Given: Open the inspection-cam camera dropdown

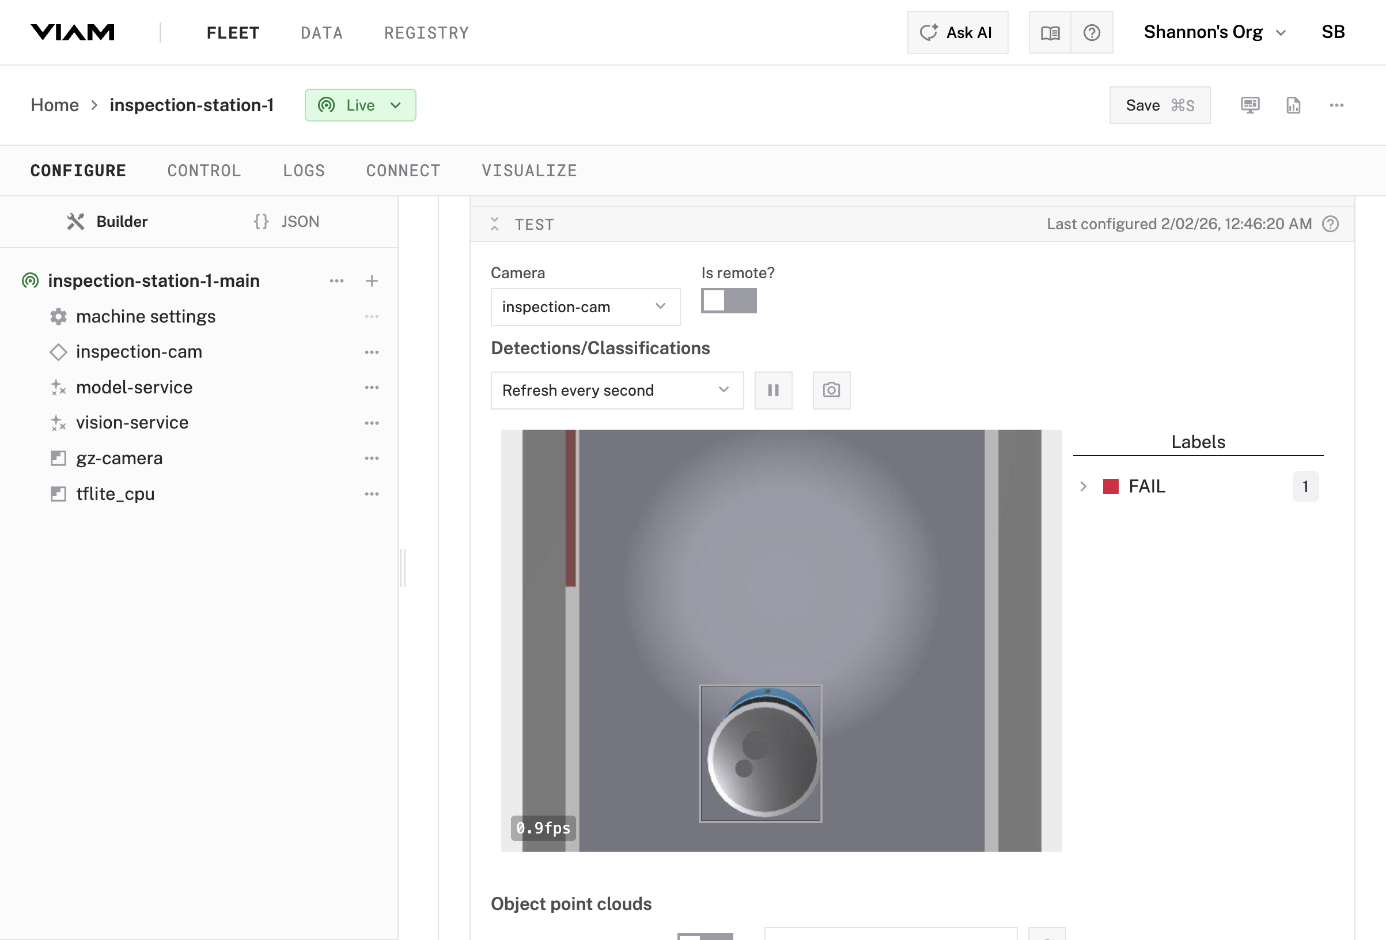Looking at the screenshot, I should point(585,307).
